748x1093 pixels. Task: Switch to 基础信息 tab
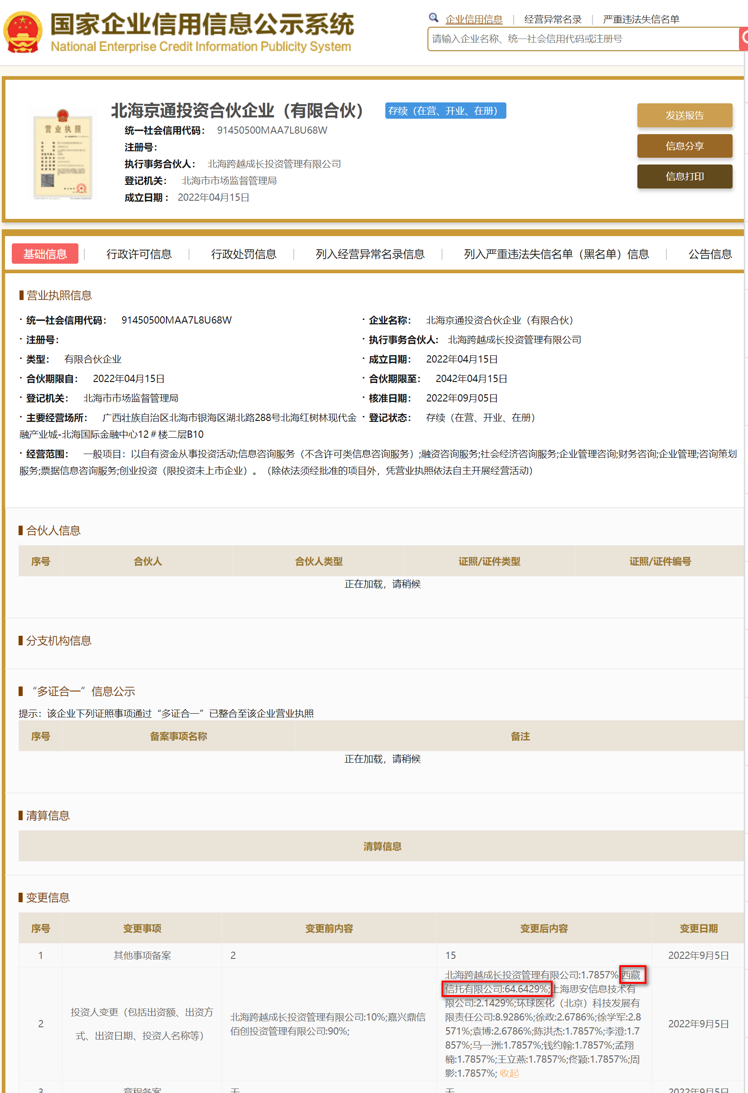click(45, 254)
